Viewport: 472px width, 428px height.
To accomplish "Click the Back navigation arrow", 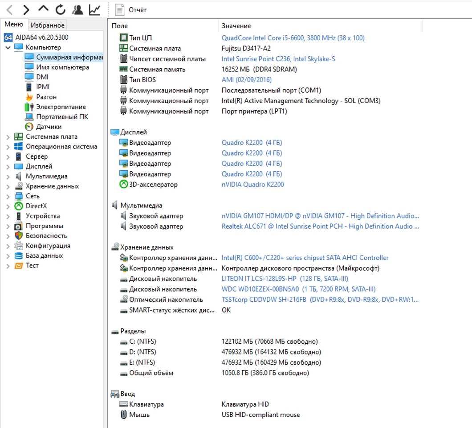I will click(x=10, y=10).
